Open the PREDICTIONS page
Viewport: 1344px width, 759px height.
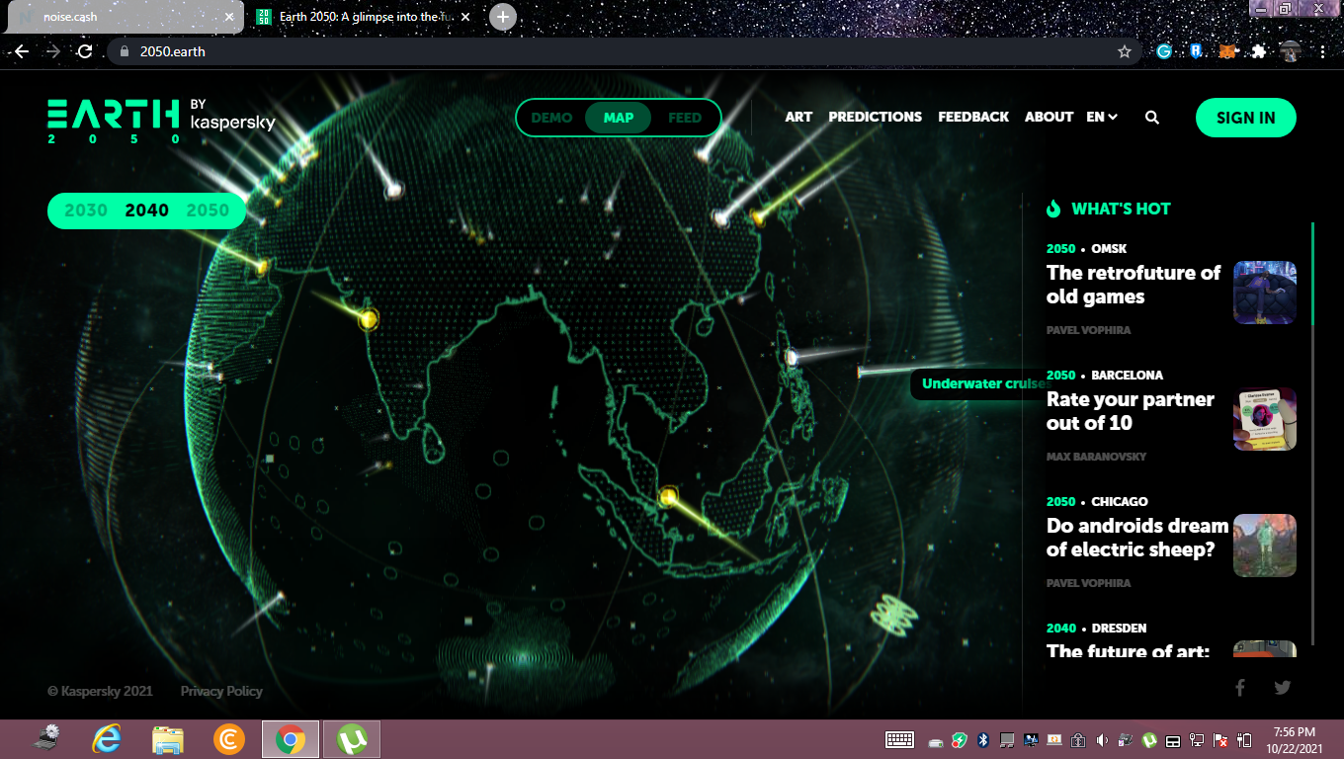point(875,117)
